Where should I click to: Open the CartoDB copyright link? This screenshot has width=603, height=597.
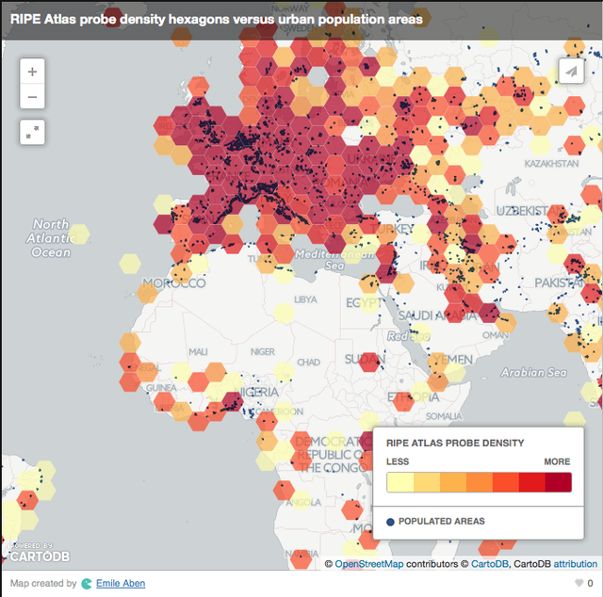click(489, 564)
